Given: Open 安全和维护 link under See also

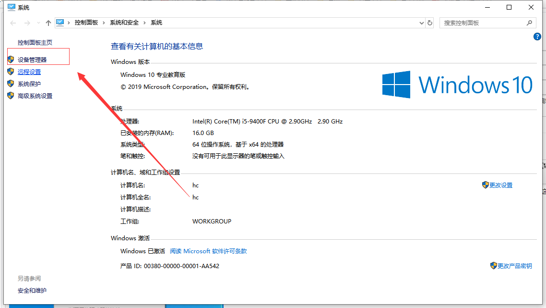Looking at the screenshot, I should (x=32, y=291).
